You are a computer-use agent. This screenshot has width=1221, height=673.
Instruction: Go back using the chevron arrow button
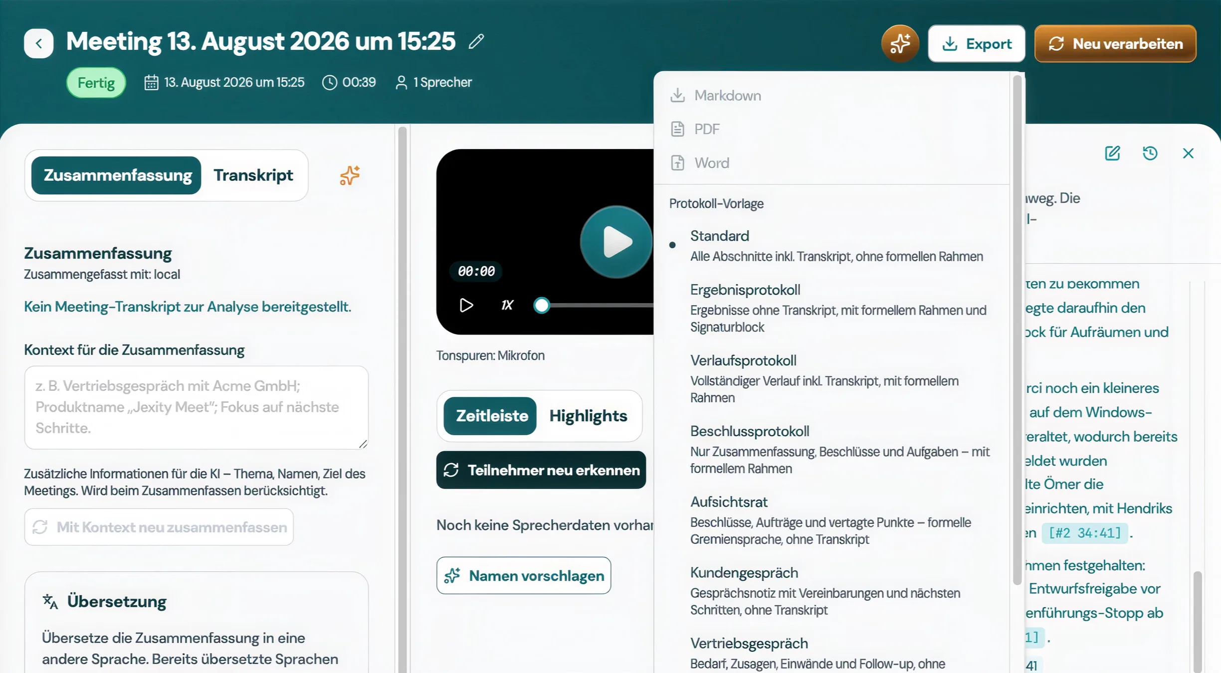click(x=38, y=43)
